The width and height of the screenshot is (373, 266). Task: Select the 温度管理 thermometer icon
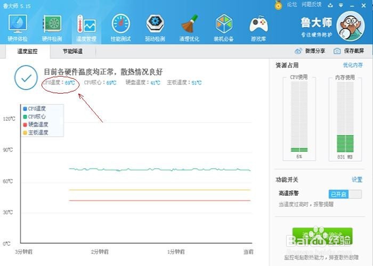[x=86, y=28]
